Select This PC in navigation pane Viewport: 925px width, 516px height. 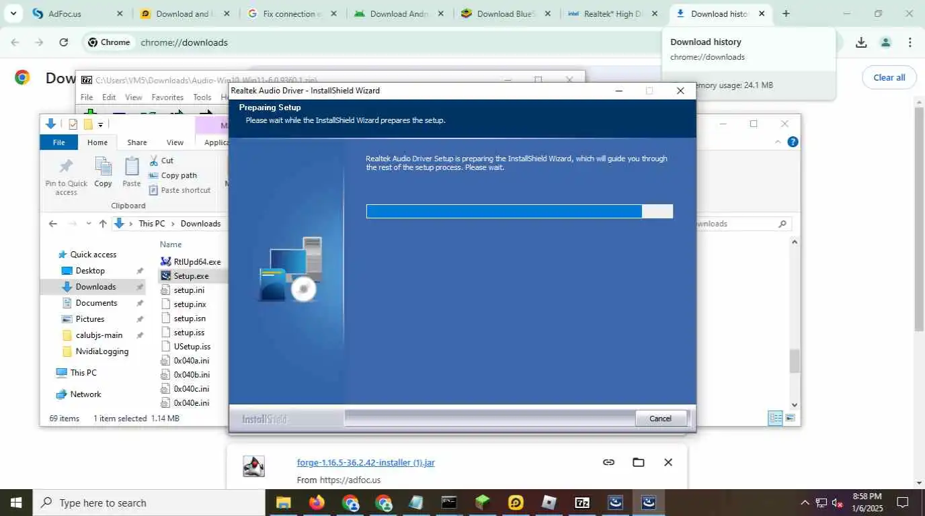[x=83, y=373]
